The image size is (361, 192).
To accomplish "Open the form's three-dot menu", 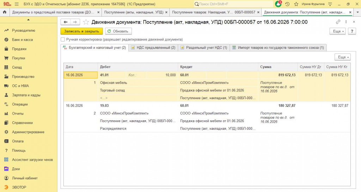I will (x=346, y=22).
